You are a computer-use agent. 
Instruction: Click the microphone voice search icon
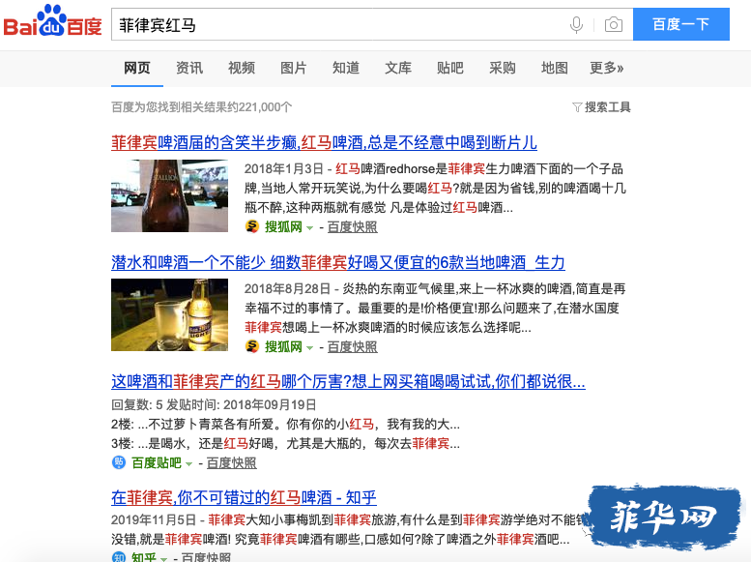[x=577, y=24]
